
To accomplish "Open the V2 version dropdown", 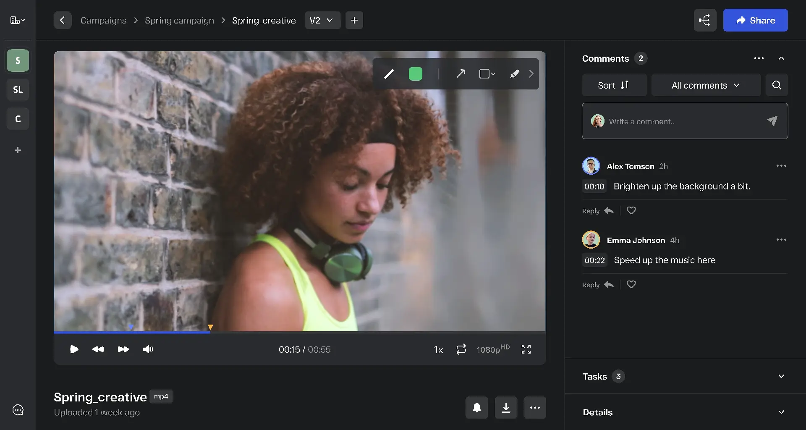I will click(322, 20).
